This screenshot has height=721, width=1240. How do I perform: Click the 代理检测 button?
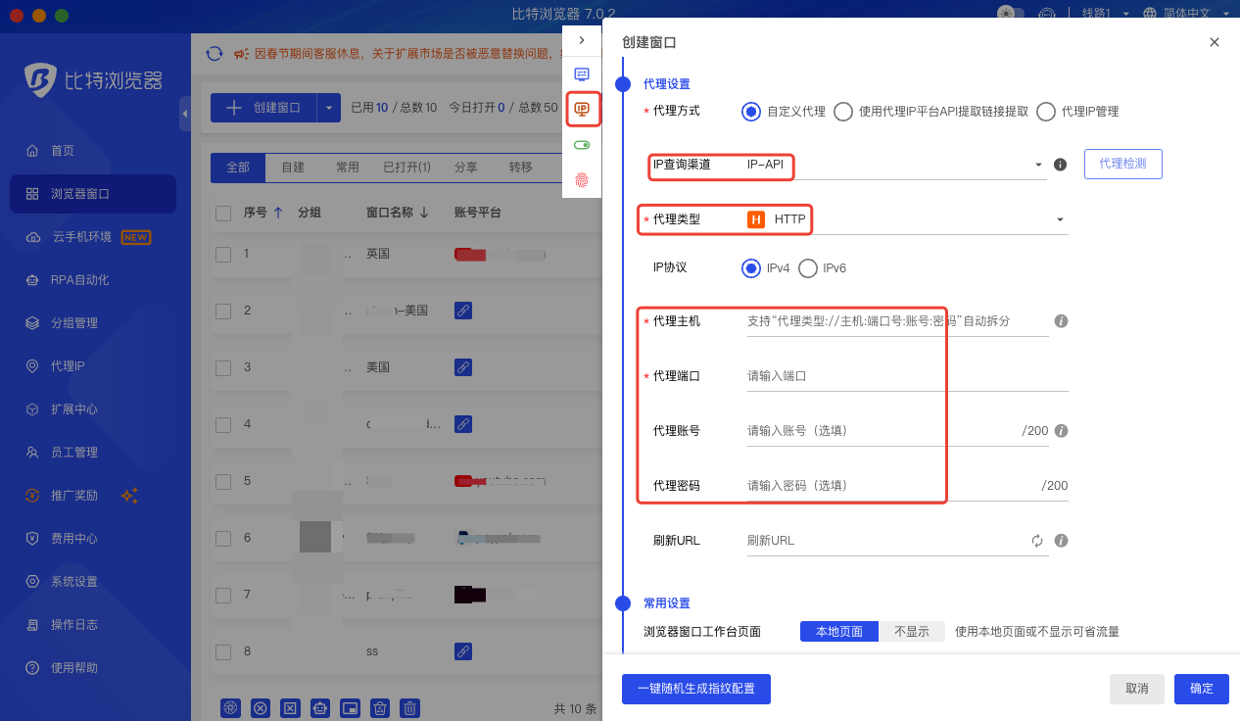(1122, 164)
